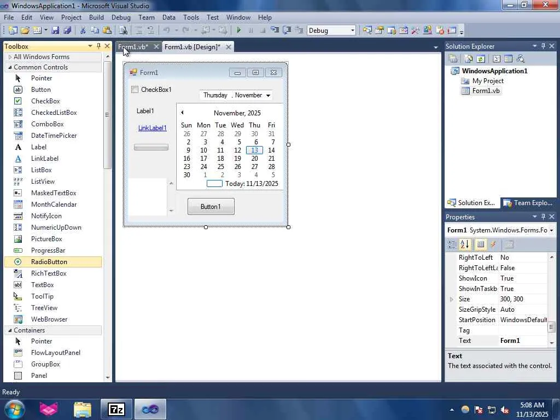Click the progress bar on Form1
Screen dimensions: 560x420
151,147
